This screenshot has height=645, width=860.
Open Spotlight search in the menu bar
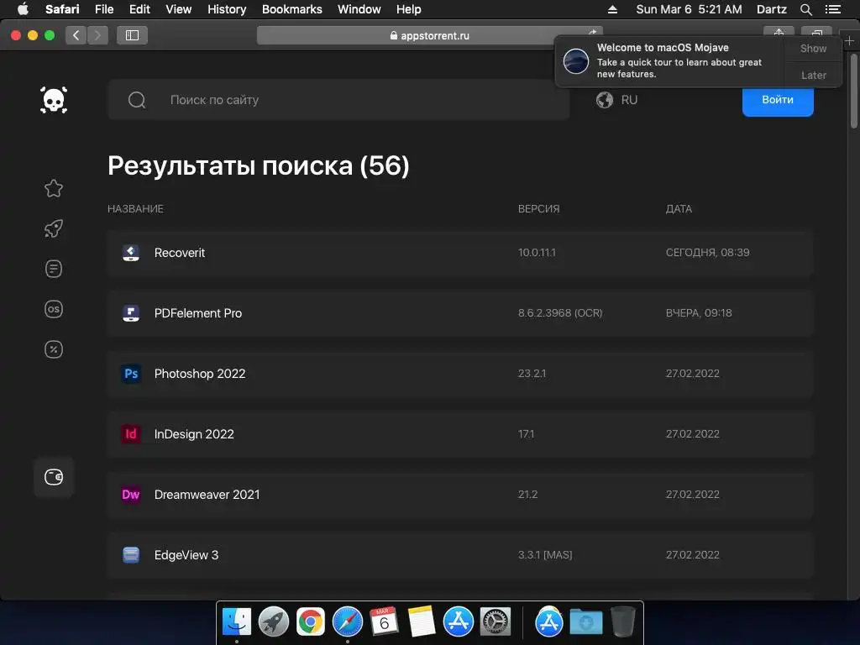[x=805, y=9]
